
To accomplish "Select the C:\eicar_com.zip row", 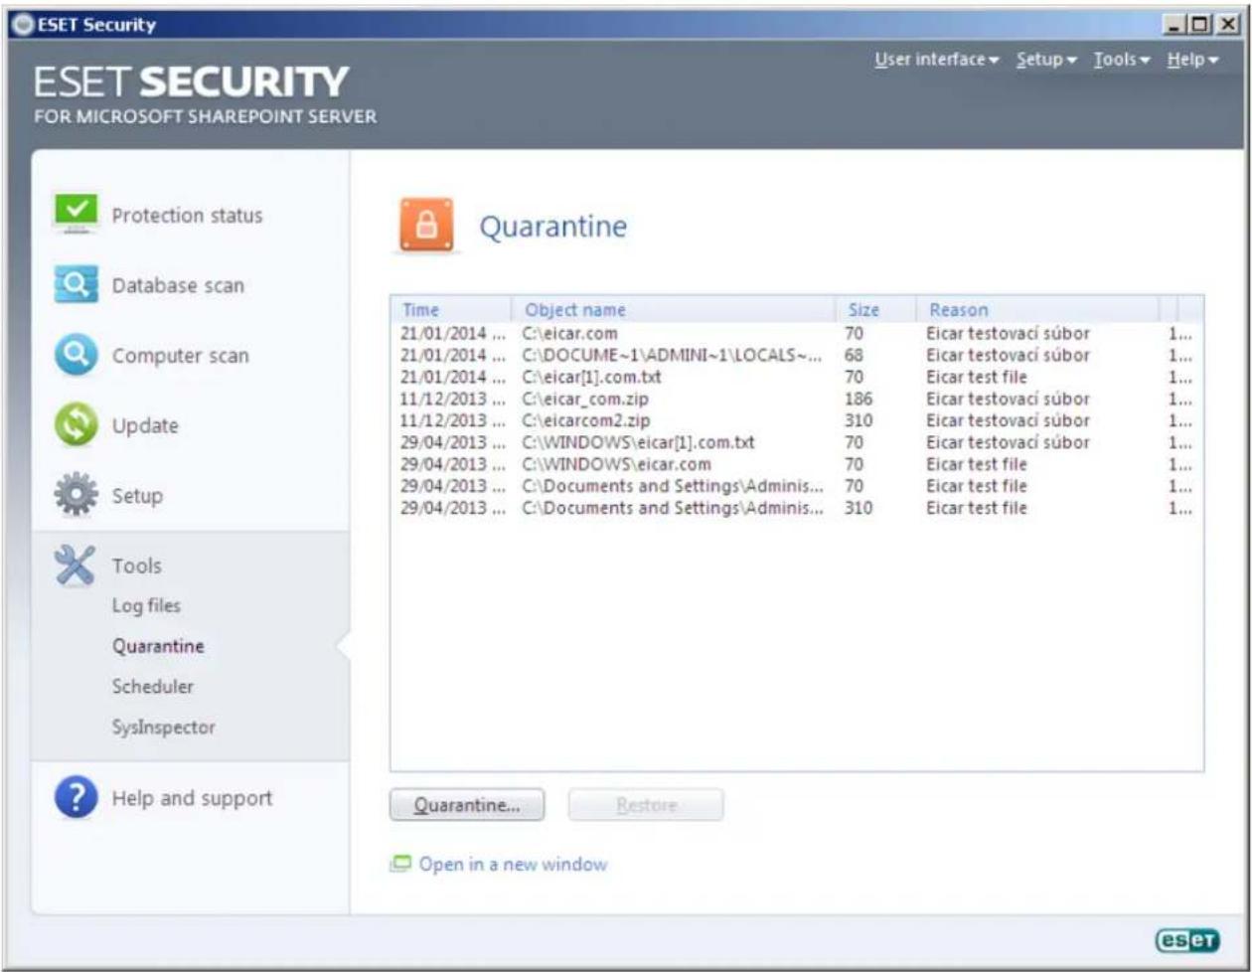I will pos(796,400).
